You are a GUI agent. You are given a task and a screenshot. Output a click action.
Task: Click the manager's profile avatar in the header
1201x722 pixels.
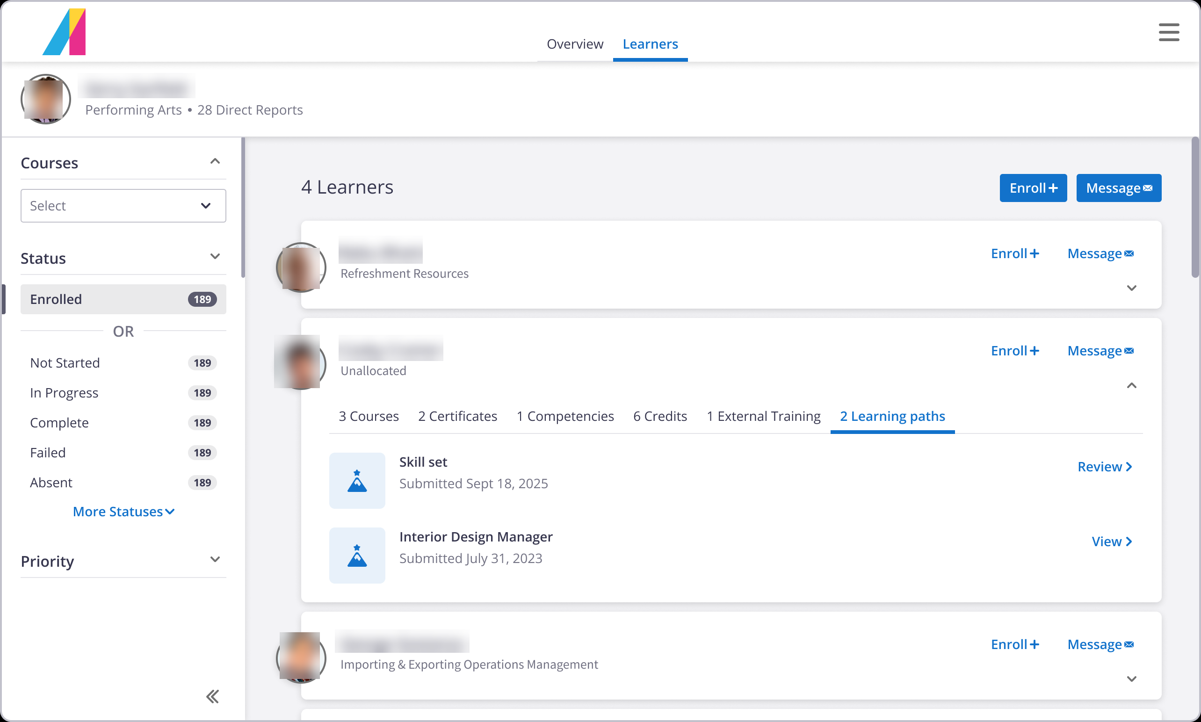click(x=46, y=99)
